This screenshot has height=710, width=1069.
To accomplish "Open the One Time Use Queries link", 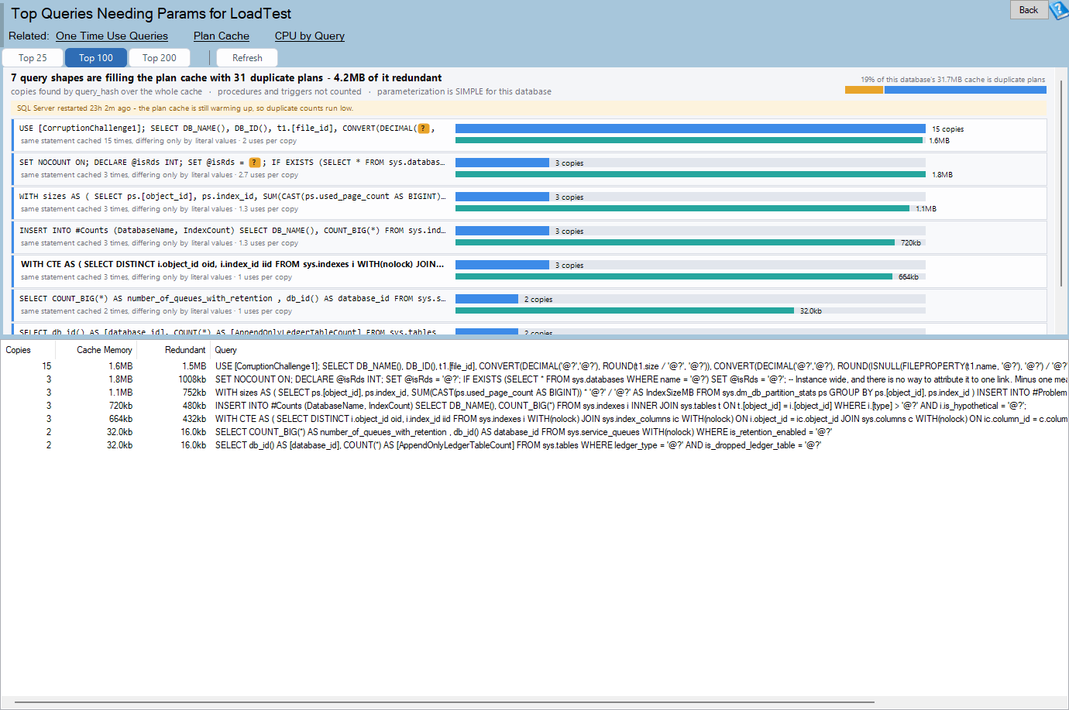I will tap(112, 36).
